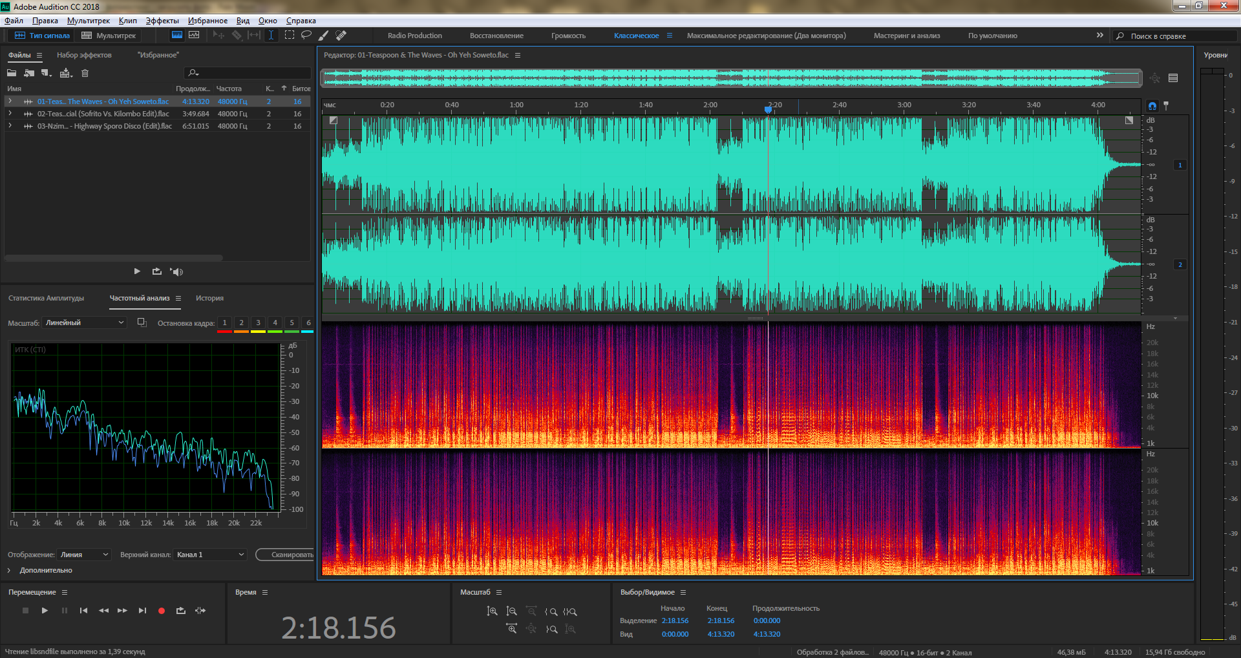
Task: Open the Отображение Линия dropdown
Action: point(84,555)
